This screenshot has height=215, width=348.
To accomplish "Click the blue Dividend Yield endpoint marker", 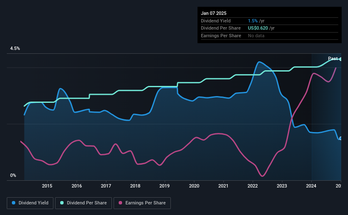I will click(340, 138).
